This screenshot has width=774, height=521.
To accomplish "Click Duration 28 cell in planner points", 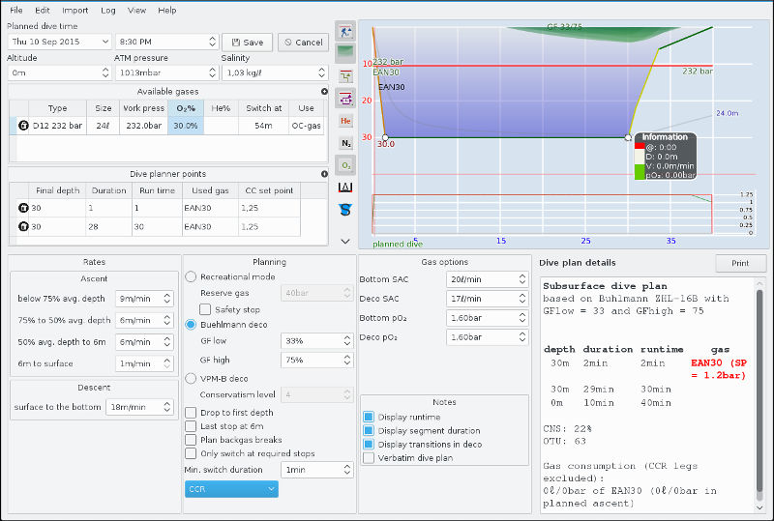I will click(x=108, y=226).
